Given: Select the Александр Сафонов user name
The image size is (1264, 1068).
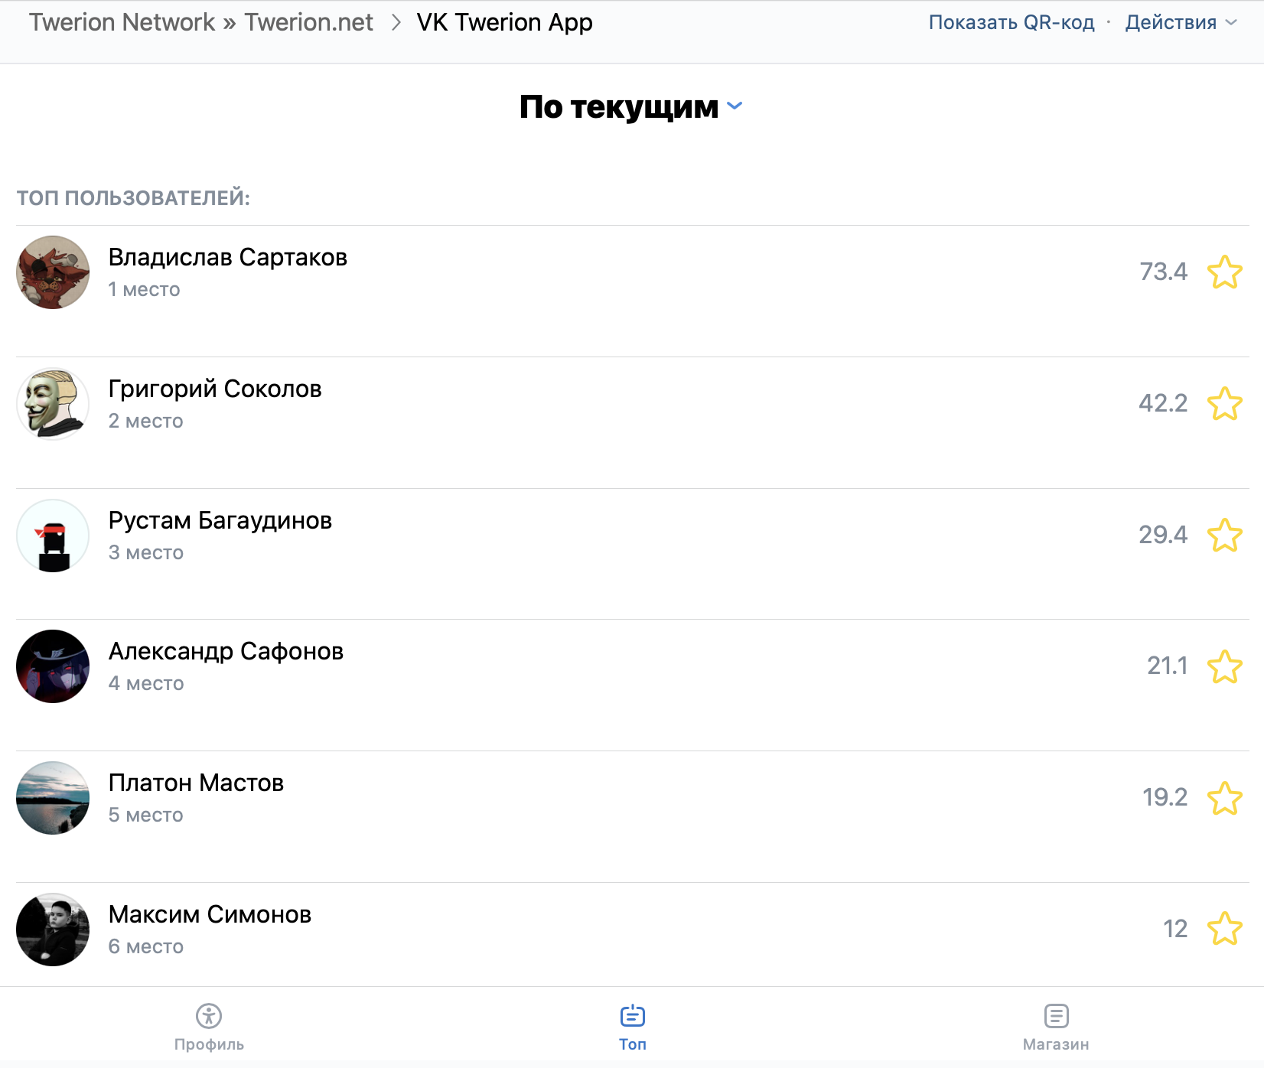Looking at the screenshot, I should [x=226, y=651].
